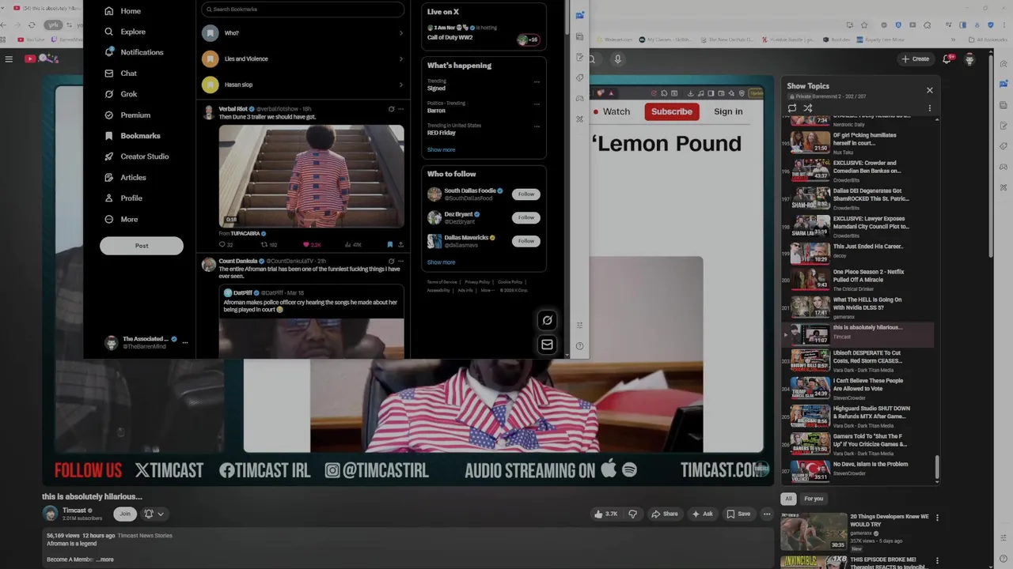Open the Show Topics playlist options menu
Screen dimensions: 1013x569
(930, 108)
